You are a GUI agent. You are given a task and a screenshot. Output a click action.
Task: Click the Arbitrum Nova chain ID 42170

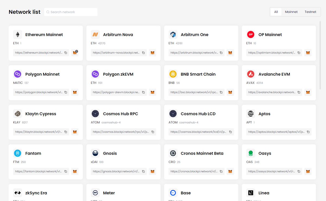102,43
